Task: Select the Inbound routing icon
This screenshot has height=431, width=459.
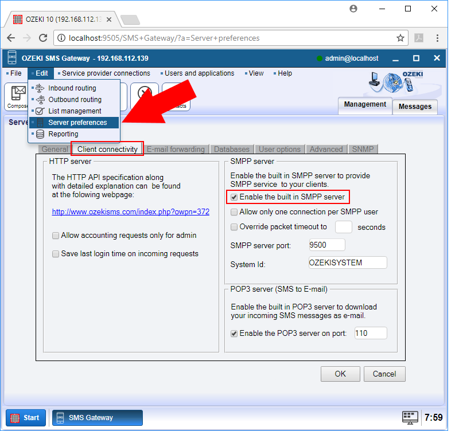Action: (38, 88)
